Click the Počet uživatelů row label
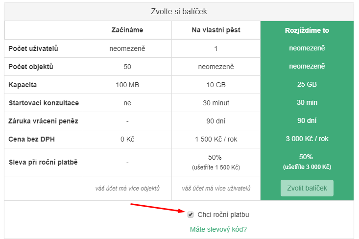This screenshot has height=239, width=359. (x=33, y=48)
